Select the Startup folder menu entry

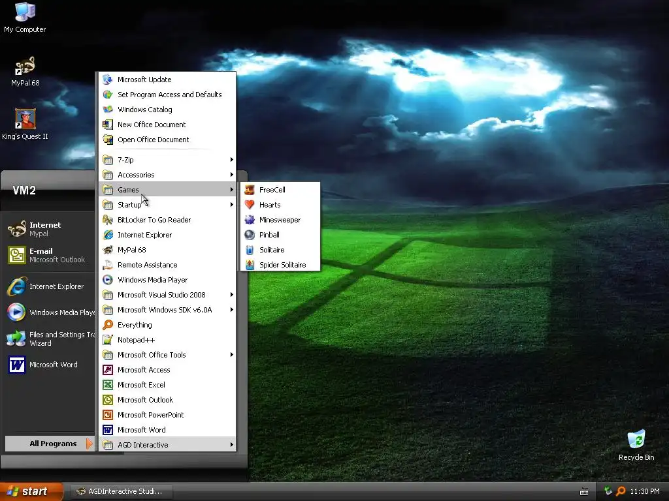[x=167, y=204]
